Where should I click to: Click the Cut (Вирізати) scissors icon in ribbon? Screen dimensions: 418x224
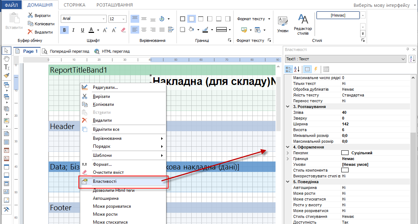pyautogui.click(x=31, y=16)
